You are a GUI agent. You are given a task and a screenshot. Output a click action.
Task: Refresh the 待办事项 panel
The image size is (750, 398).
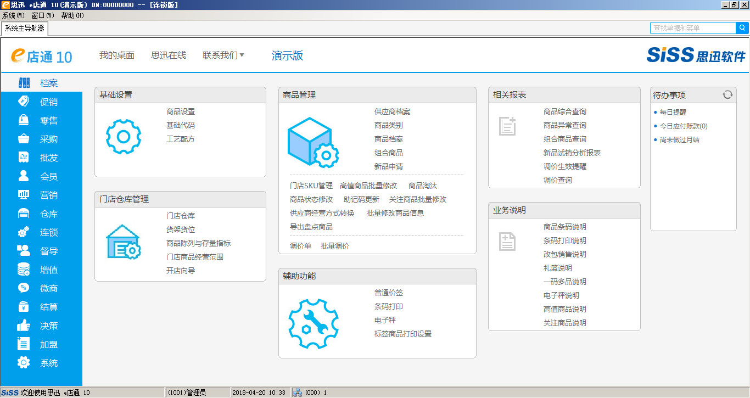click(727, 94)
